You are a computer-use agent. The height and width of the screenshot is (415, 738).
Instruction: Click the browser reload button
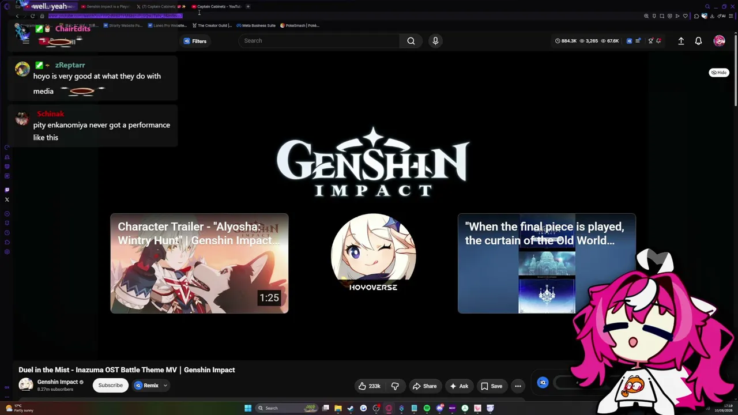point(32,16)
